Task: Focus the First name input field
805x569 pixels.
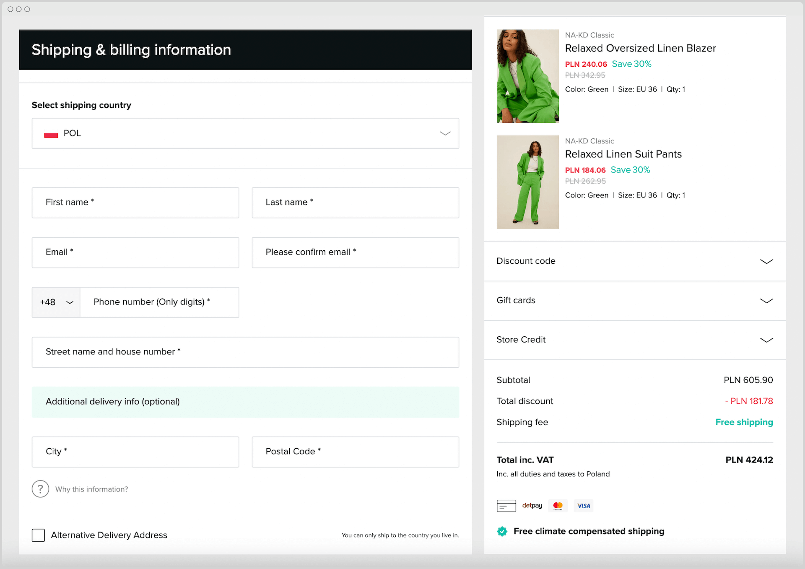Action: pos(135,203)
